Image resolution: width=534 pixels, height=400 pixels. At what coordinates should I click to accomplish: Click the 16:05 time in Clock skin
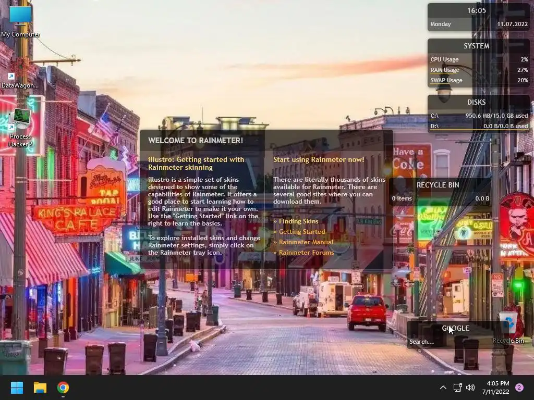(x=476, y=10)
